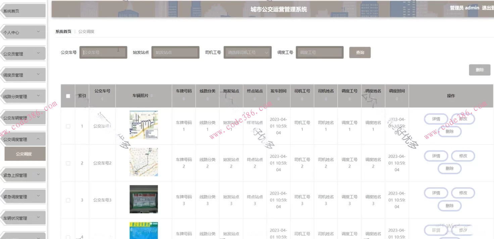Select the 公交调度 submenu item

tap(24, 154)
